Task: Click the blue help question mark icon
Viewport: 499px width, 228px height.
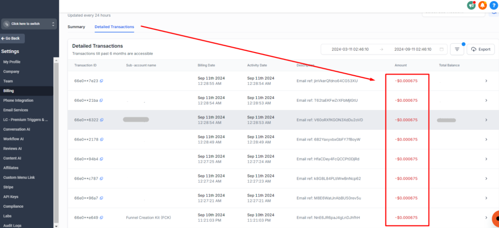Action: [493, 5]
